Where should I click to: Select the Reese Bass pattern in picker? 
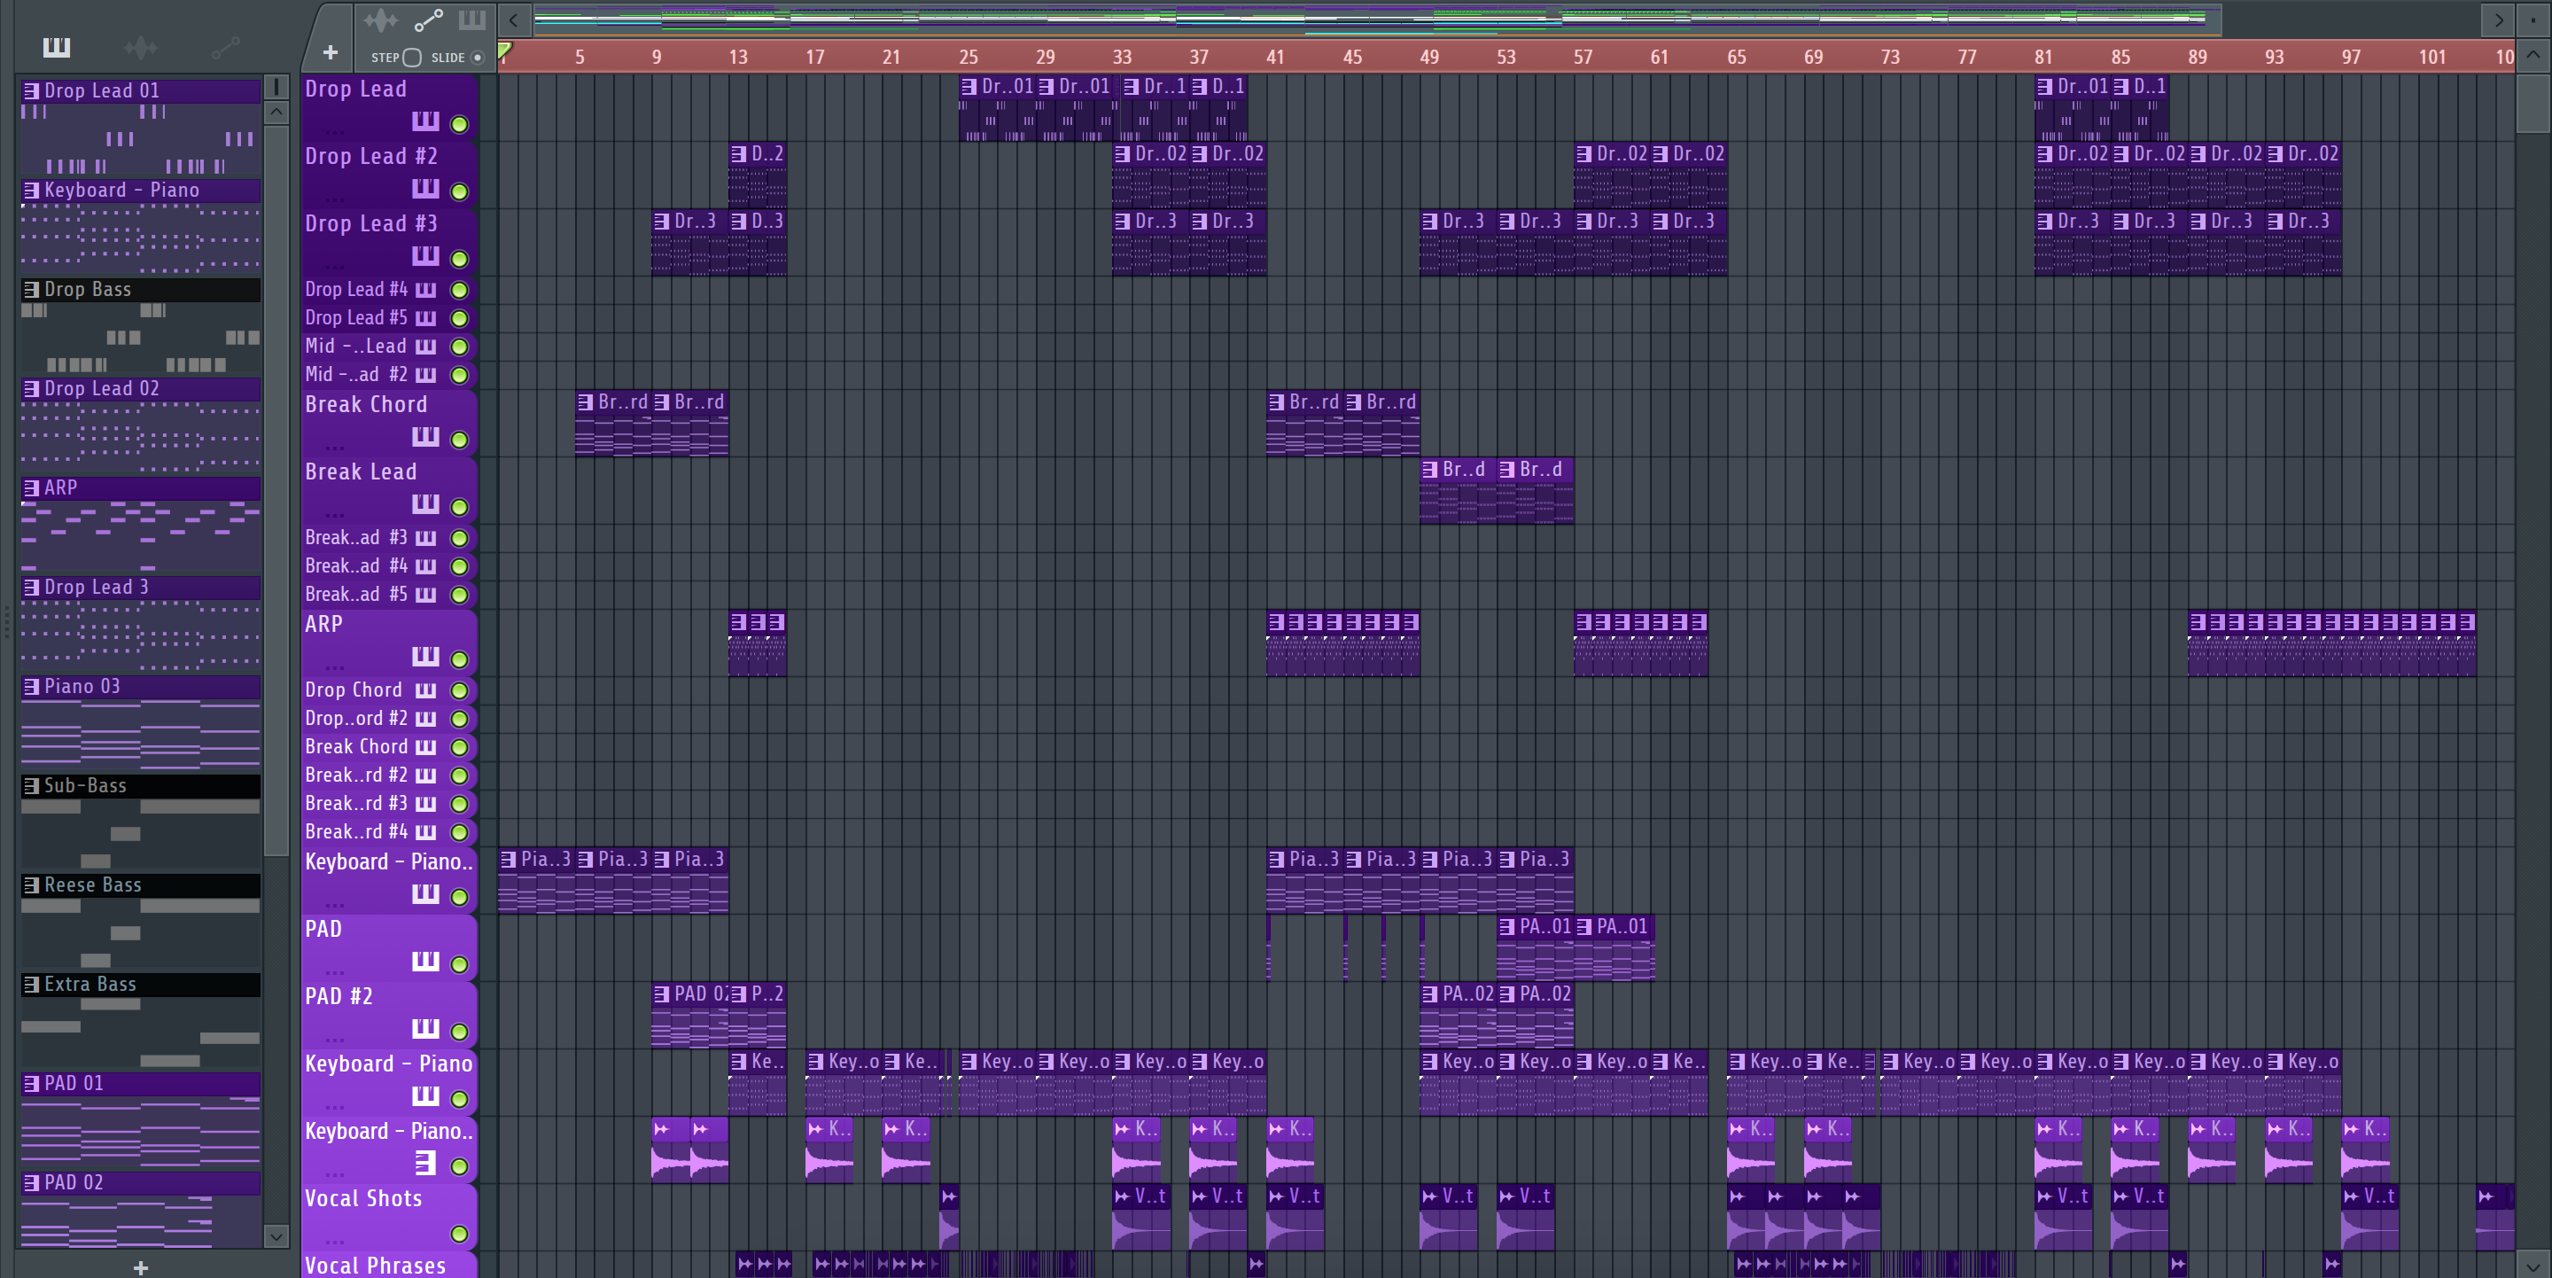click(92, 884)
